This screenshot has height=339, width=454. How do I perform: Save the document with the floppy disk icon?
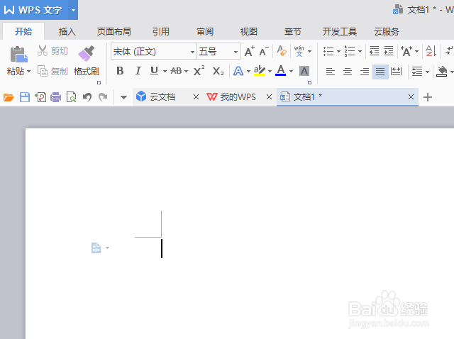25,97
